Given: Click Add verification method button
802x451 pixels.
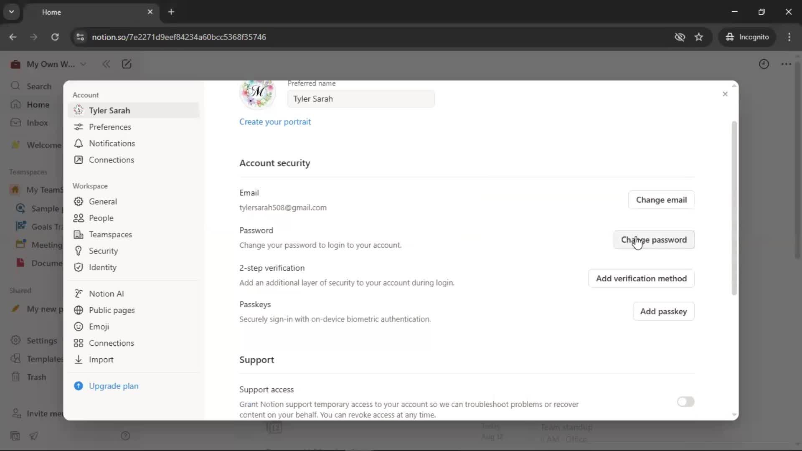Looking at the screenshot, I should [x=641, y=279].
